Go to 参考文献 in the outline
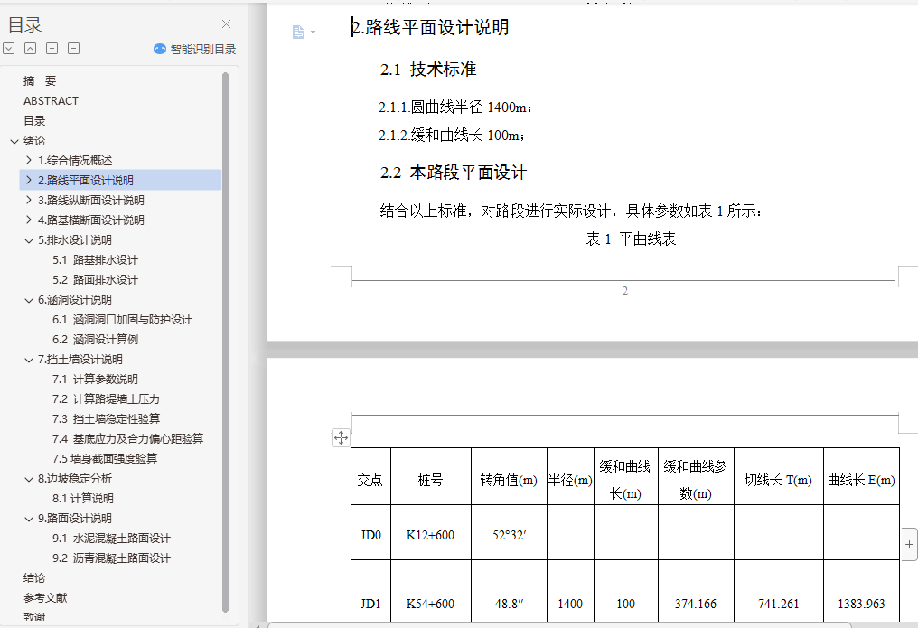The height and width of the screenshot is (628, 918). [x=45, y=598]
